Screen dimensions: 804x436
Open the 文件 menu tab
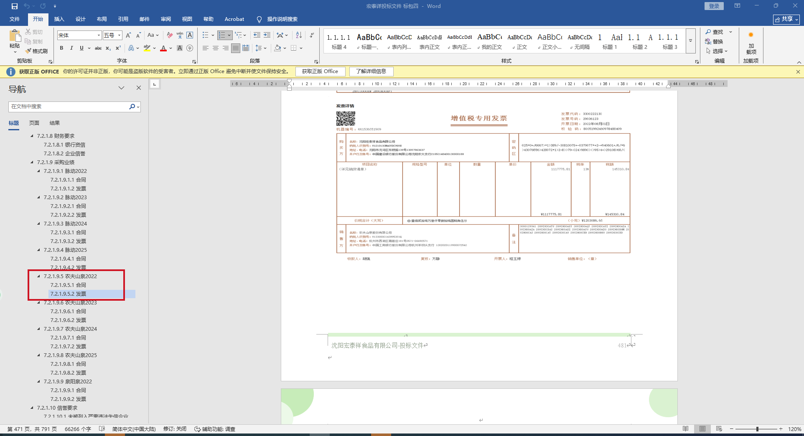coord(15,19)
